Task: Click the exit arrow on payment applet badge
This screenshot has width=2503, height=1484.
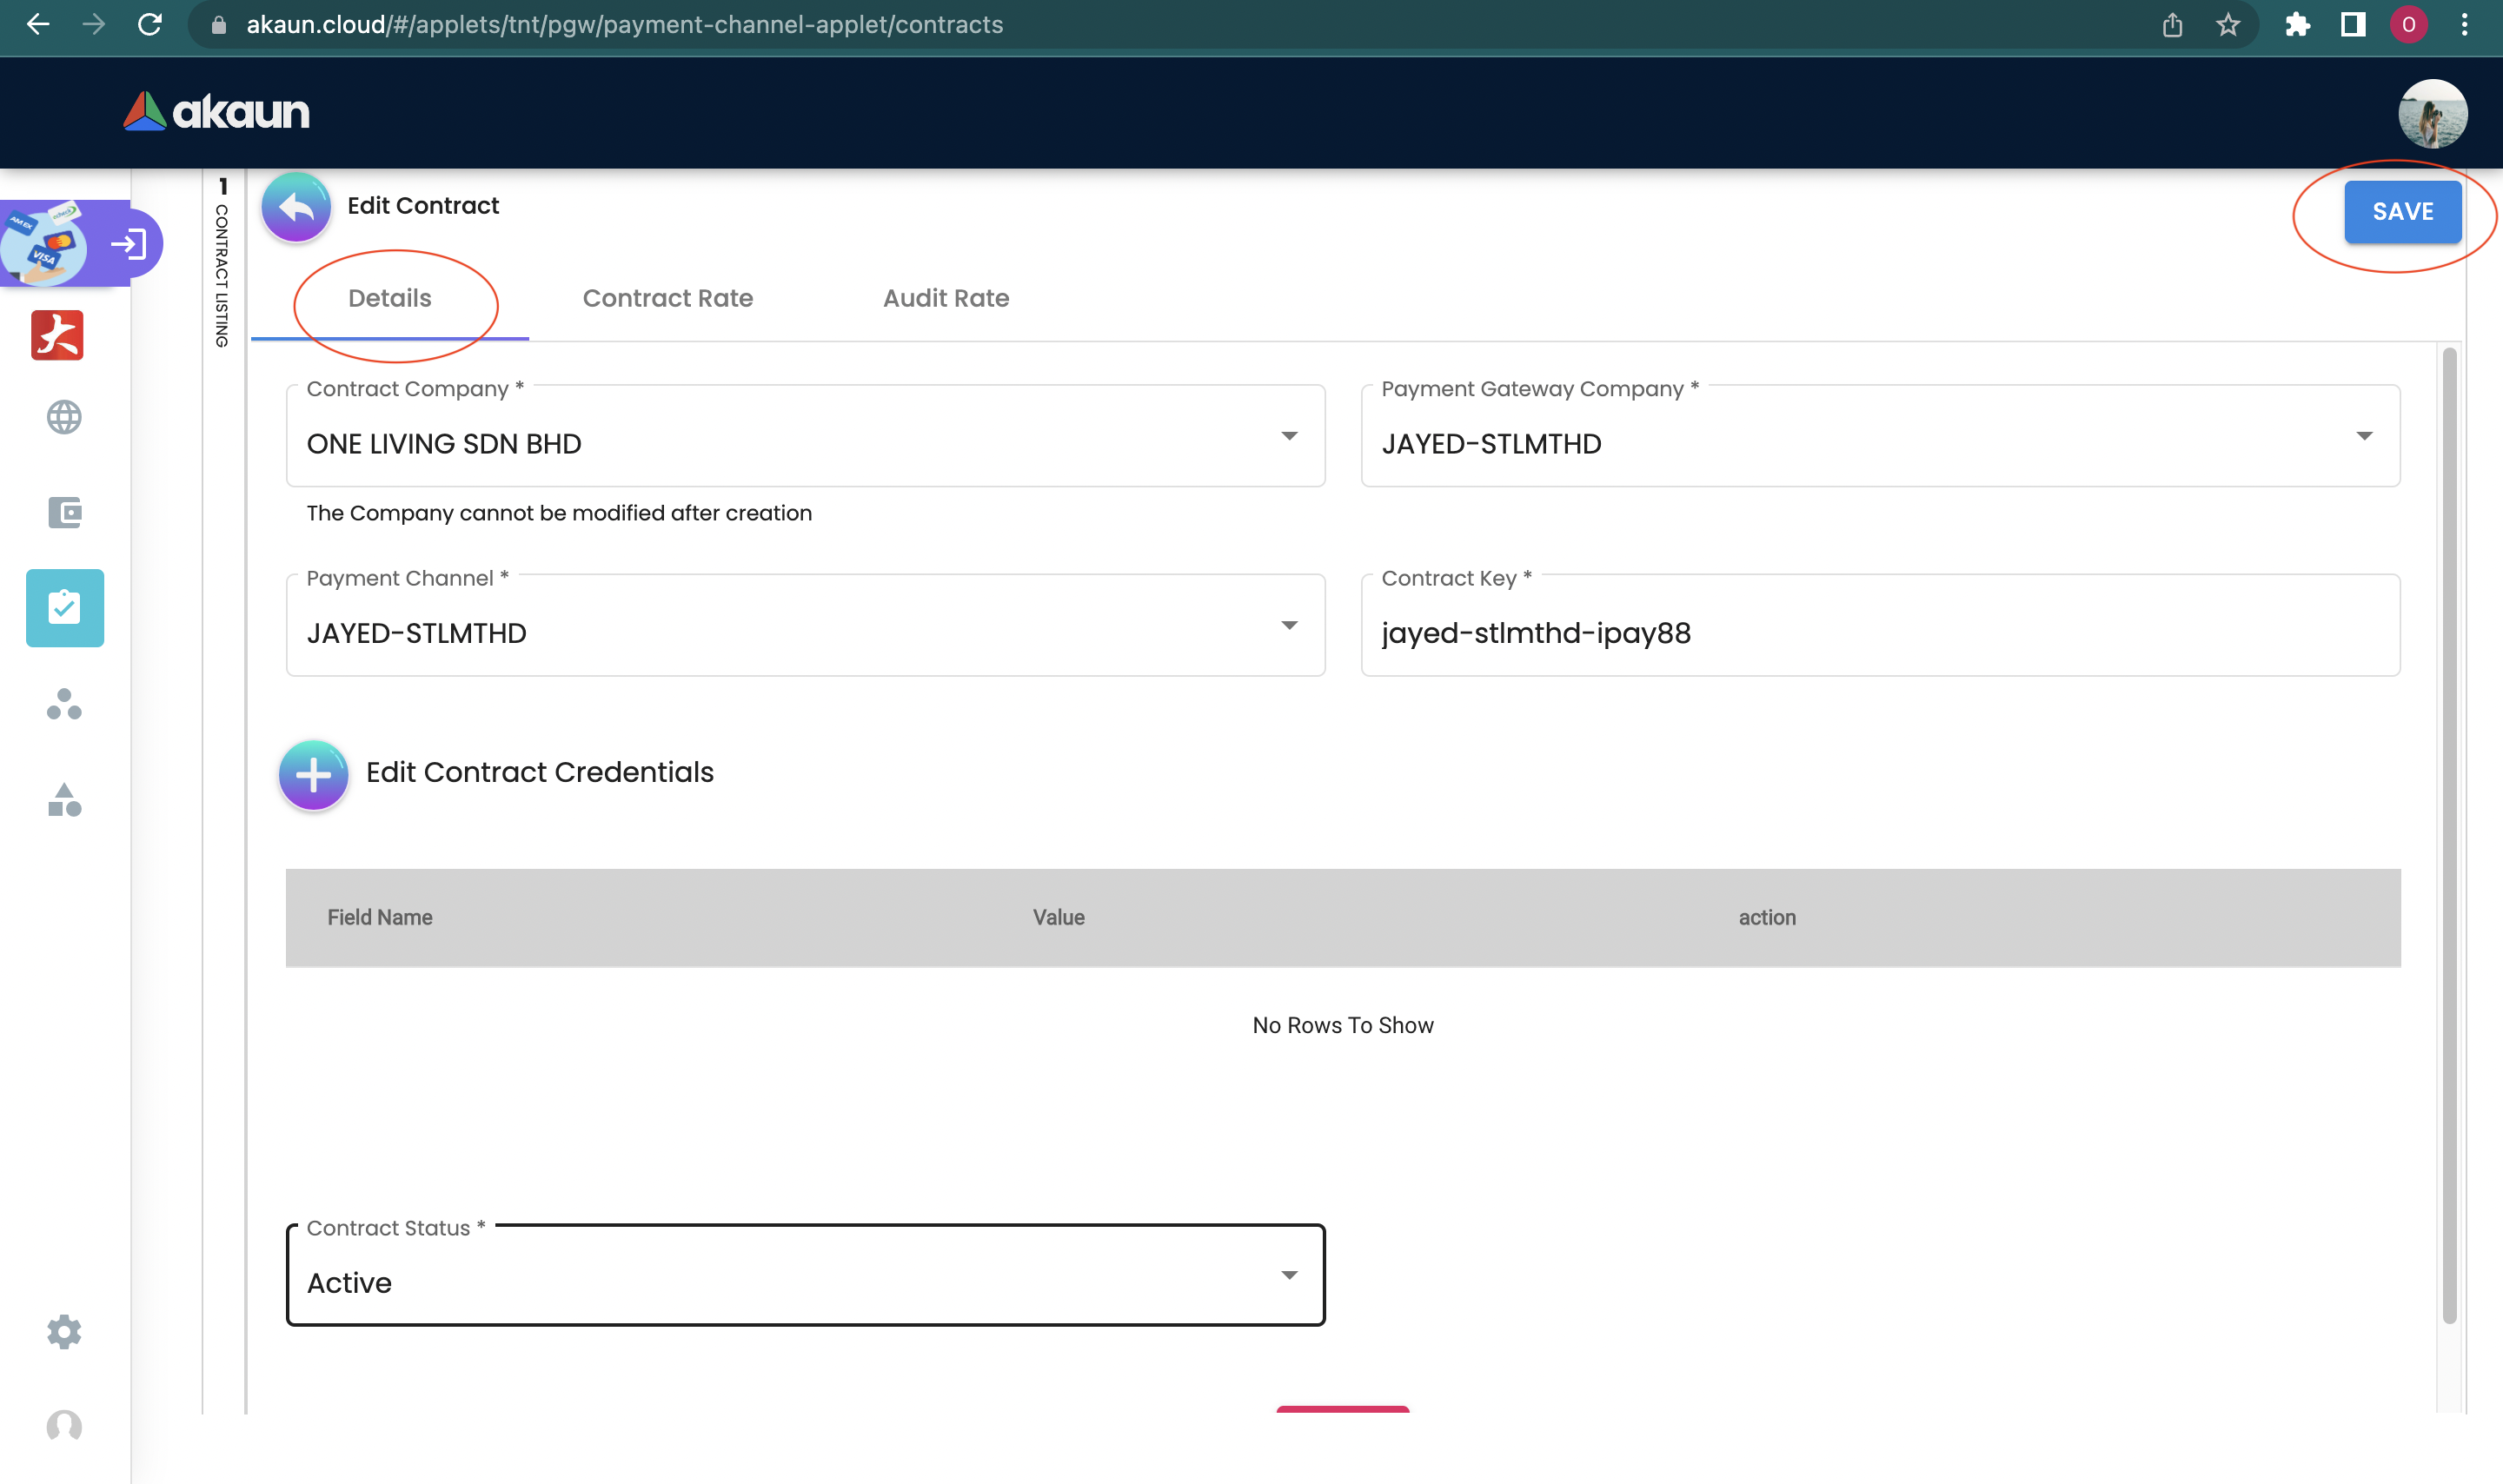Action: click(129, 244)
